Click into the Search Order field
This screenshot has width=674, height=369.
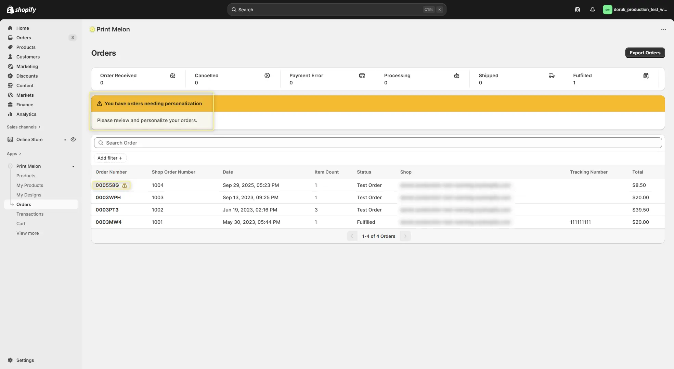pos(378,143)
